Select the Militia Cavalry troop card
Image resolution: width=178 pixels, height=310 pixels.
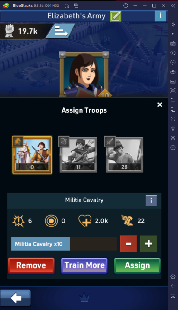point(32,155)
